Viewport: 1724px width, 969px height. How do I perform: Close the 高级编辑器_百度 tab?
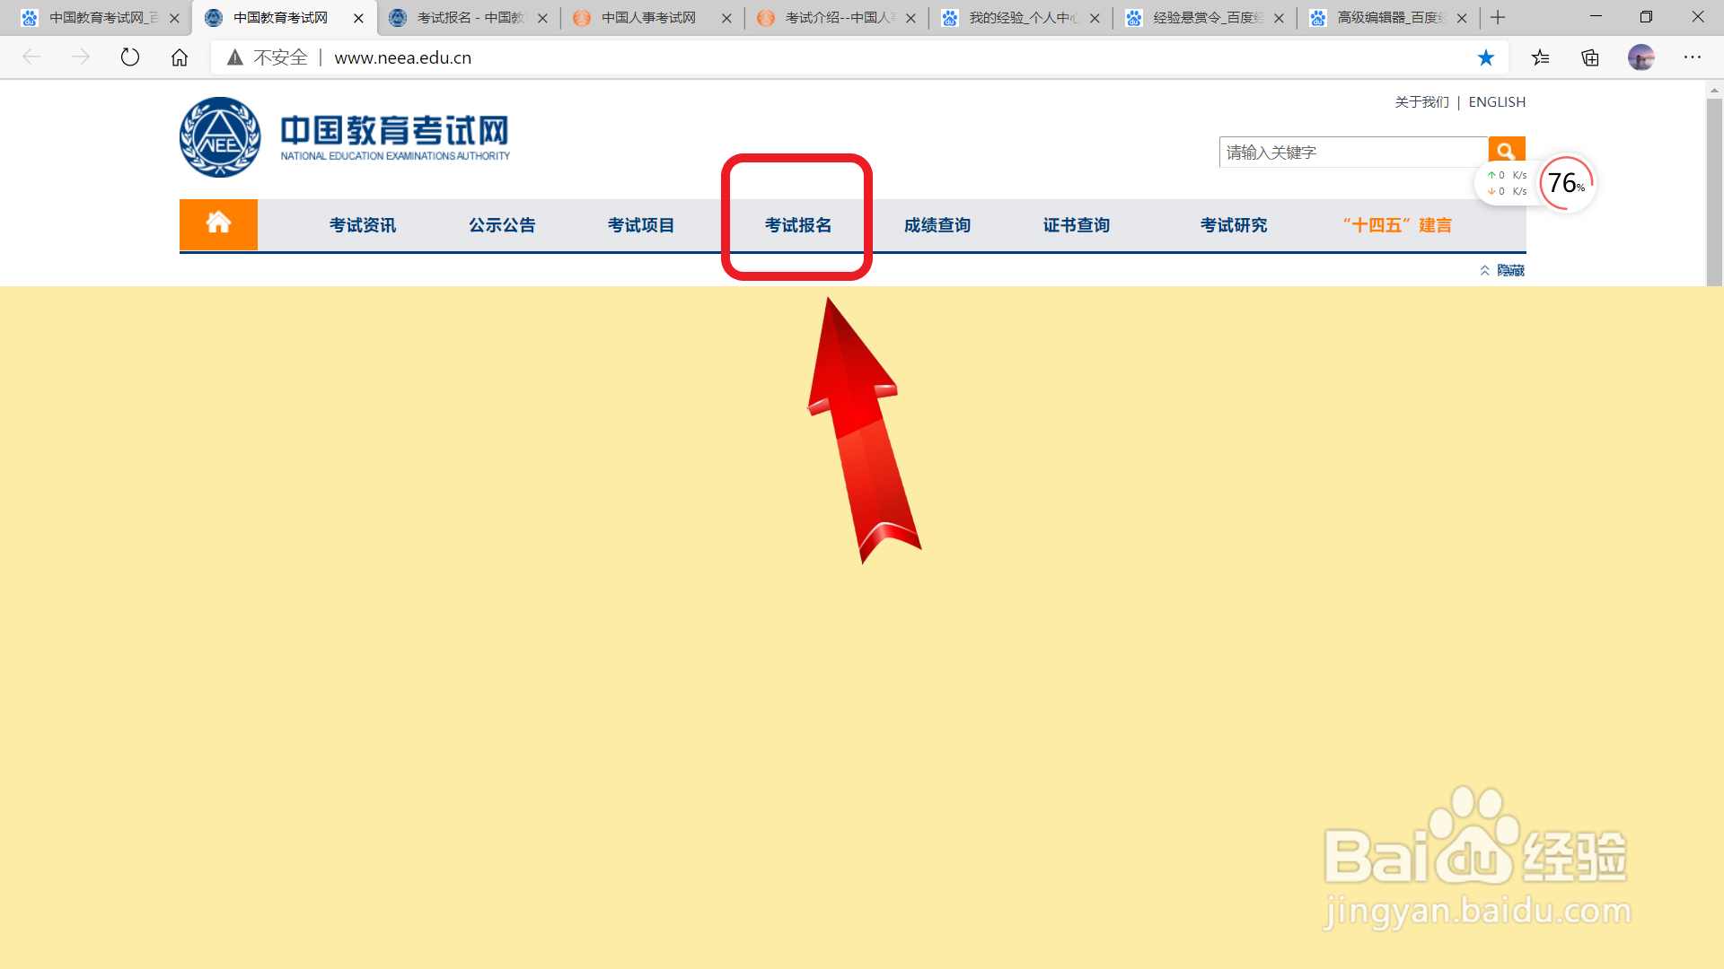point(1462,18)
